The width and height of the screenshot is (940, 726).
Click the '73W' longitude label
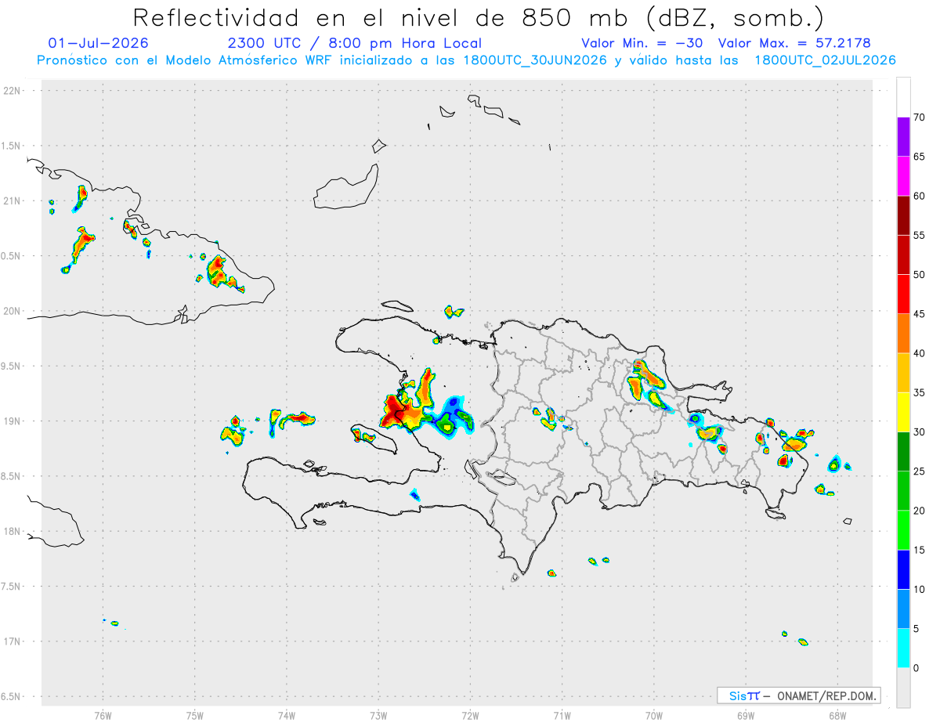[x=378, y=715]
